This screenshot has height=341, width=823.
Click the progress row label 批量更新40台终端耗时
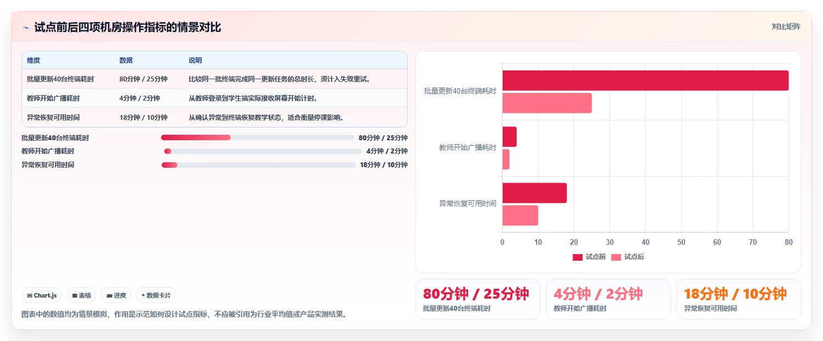point(55,138)
